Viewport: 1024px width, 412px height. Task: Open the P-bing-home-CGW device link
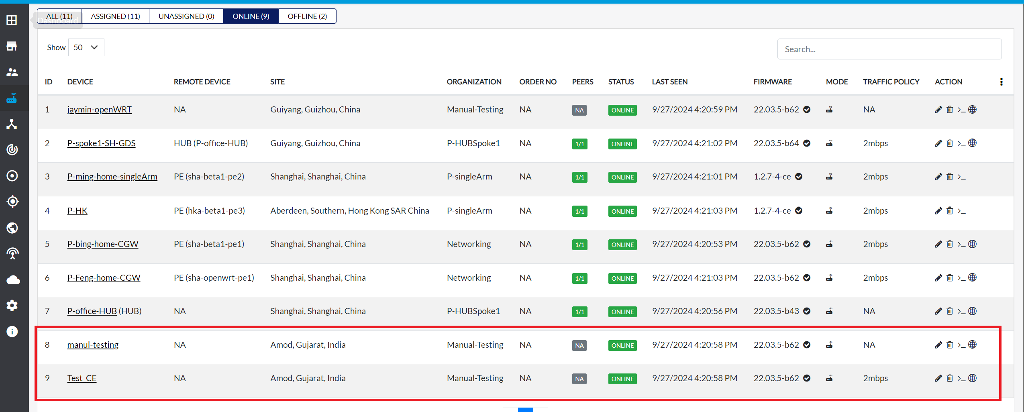point(103,244)
